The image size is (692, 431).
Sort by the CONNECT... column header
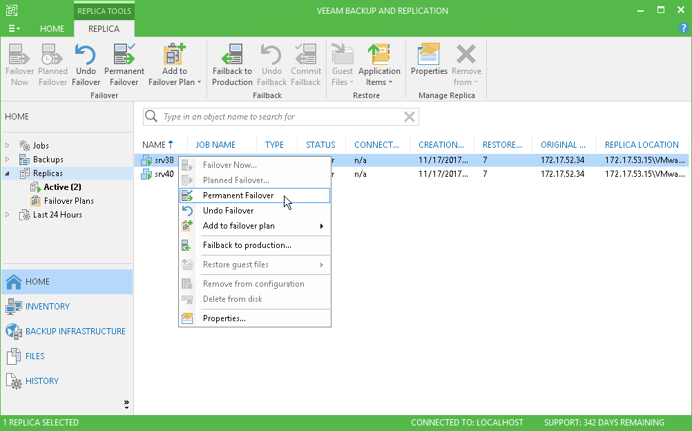(x=377, y=144)
